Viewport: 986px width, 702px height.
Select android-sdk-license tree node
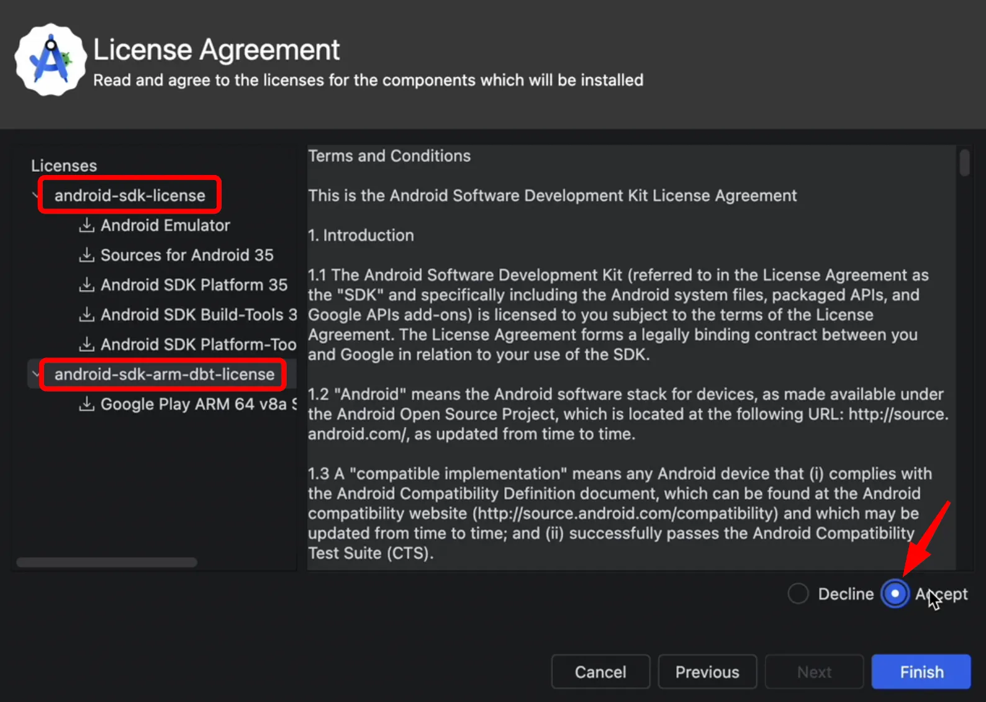130,195
